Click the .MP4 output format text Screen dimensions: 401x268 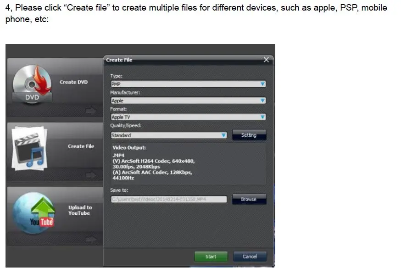pyautogui.click(x=118, y=155)
